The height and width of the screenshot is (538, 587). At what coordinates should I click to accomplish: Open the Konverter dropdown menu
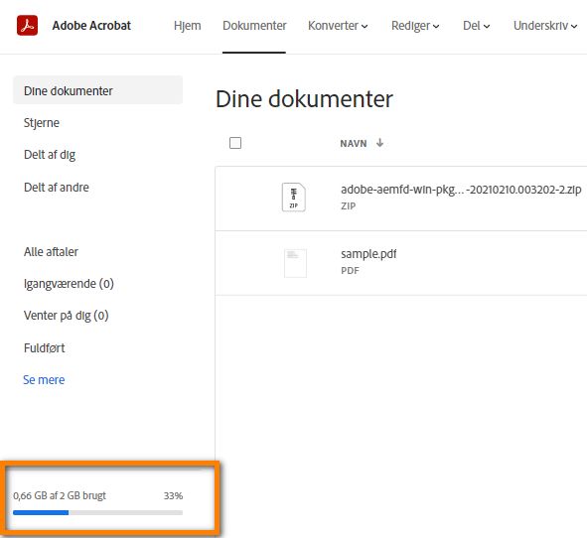tap(338, 26)
